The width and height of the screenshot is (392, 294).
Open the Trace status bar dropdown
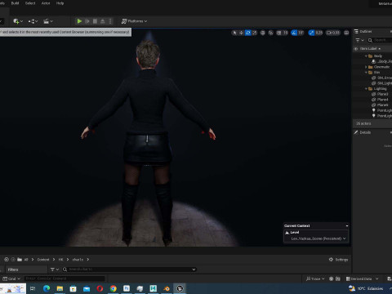click(x=315, y=278)
